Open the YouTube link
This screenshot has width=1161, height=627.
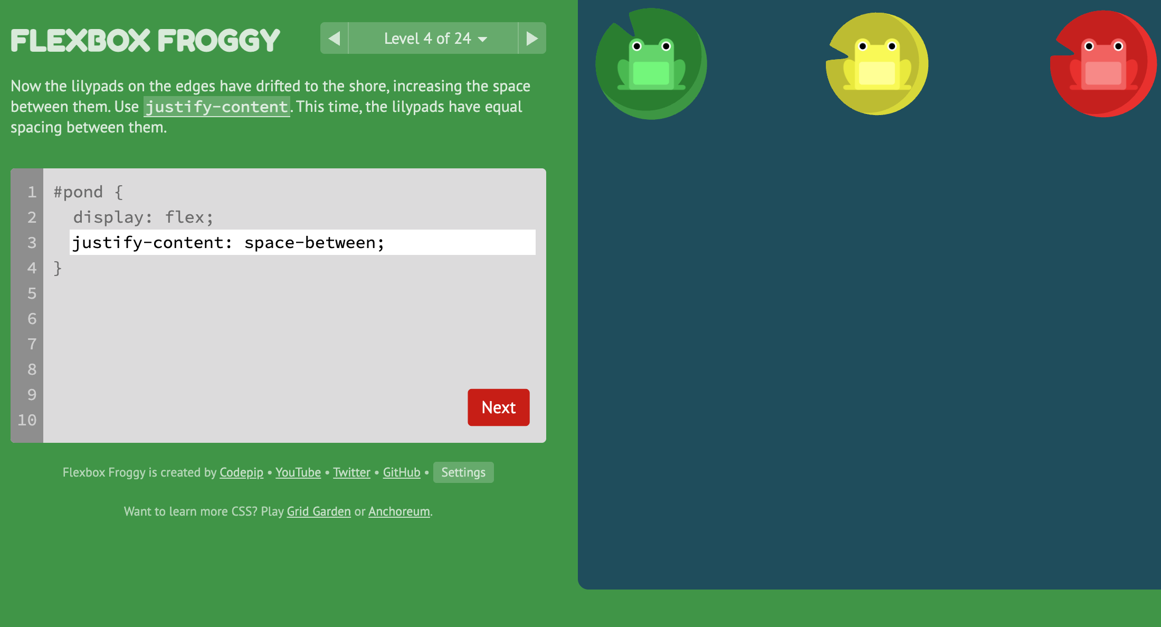(x=298, y=472)
